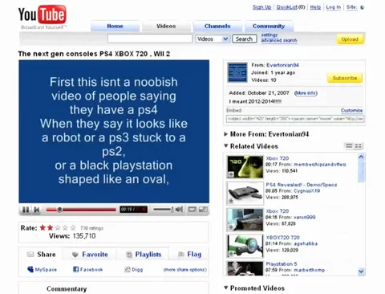Mute the player with the speaker icon

pos(180,209)
